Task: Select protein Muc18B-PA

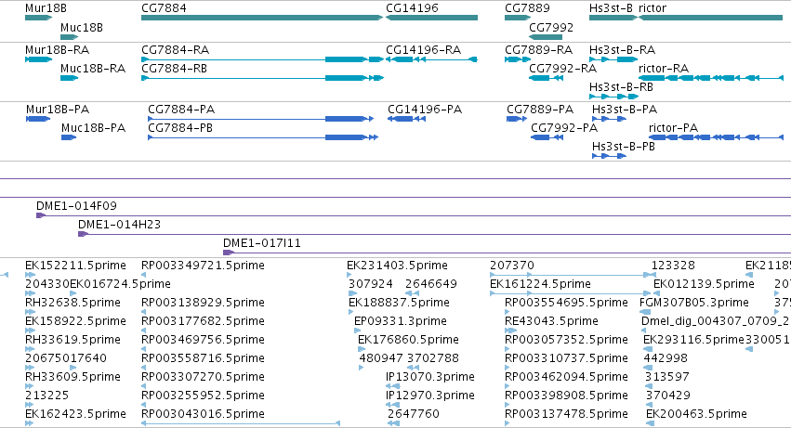Action: pos(93,128)
